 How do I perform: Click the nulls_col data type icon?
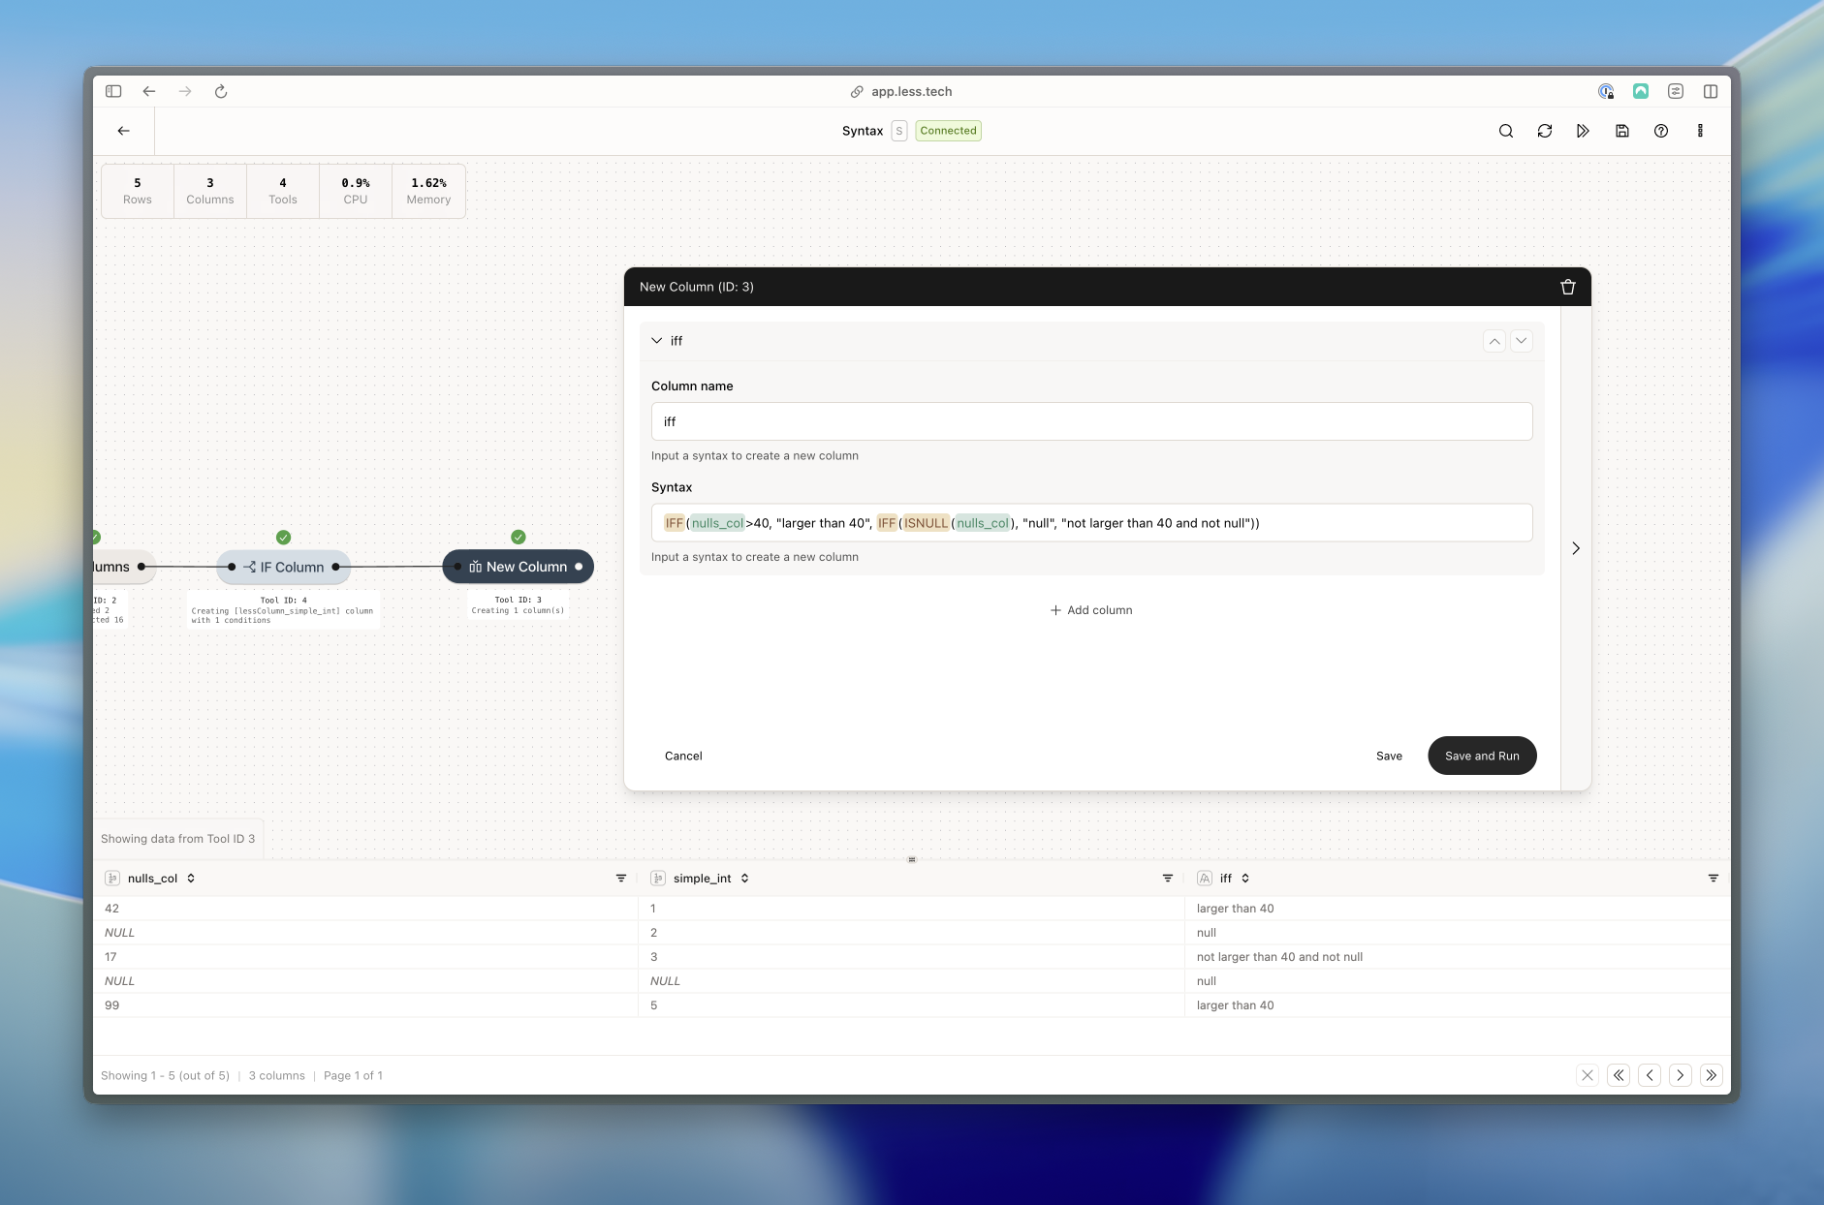point(112,879)
